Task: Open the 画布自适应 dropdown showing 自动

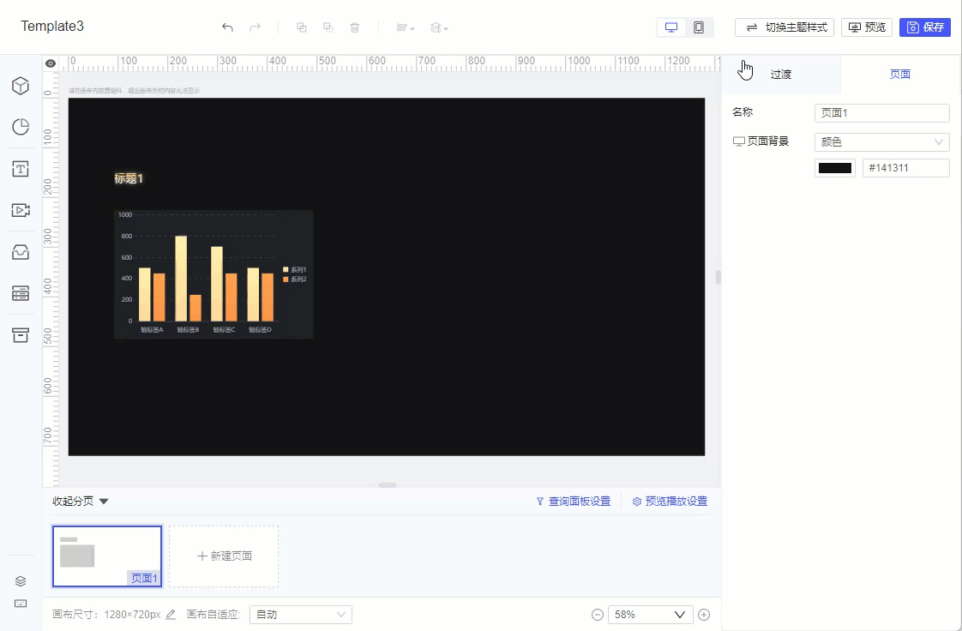Action: click(x=300, y=614)
